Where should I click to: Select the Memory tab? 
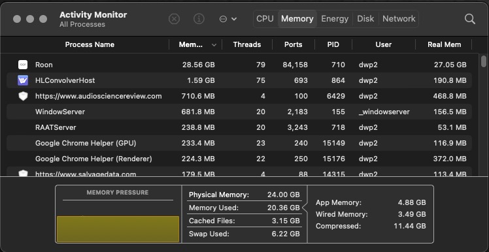(297, 19)
